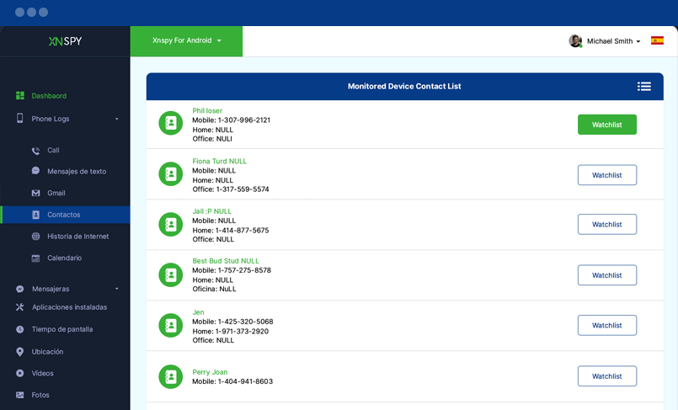The image size is (678, 410).
Task: Add Fiona Turd to Watchlist
Action: point(606,175)
